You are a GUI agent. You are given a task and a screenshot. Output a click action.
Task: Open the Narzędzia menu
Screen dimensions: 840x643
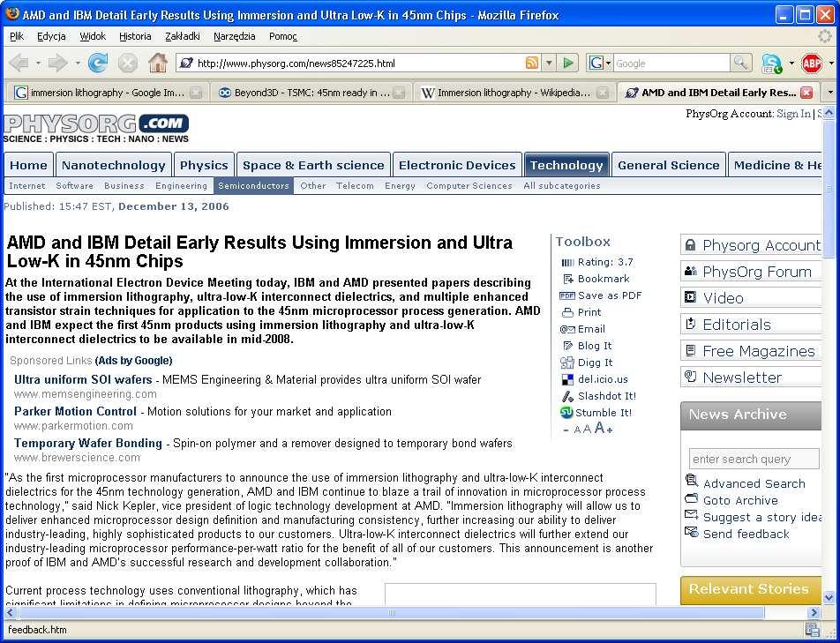point(234,36)
